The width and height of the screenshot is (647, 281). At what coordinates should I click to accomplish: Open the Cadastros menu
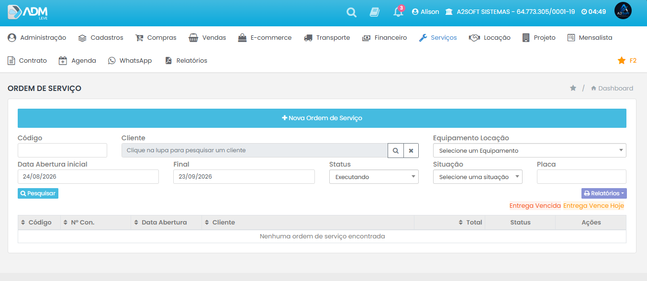(x=100, y=38)
